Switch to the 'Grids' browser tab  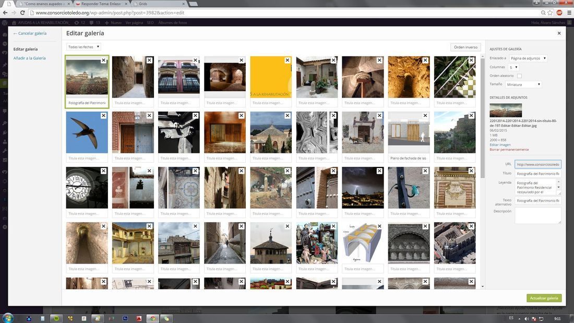(159, 4)
